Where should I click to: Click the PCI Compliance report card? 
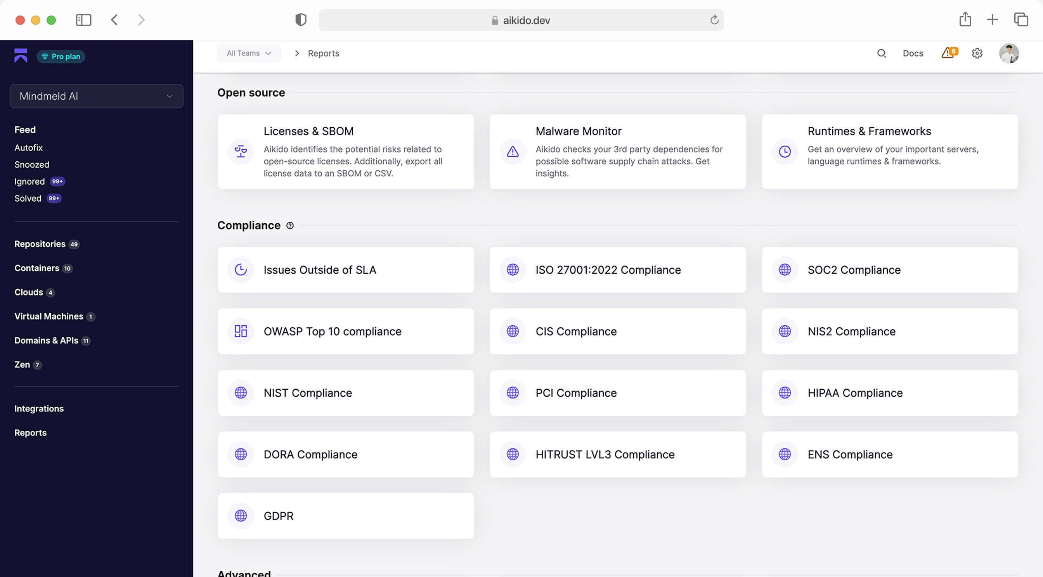[617, 393]
